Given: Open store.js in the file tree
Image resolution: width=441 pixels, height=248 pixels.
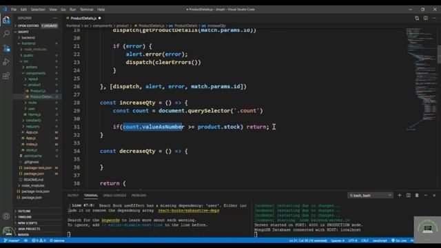Looking at the screenshot, I should 37,150.
